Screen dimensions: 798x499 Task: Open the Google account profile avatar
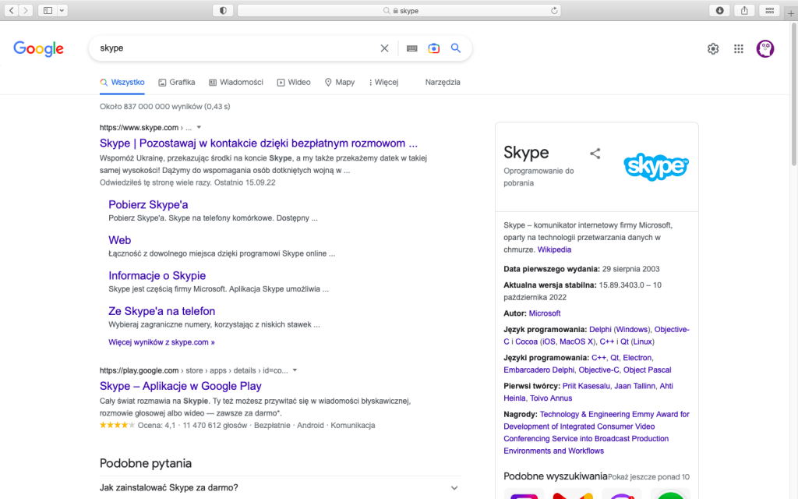click(x=765, y=49)
